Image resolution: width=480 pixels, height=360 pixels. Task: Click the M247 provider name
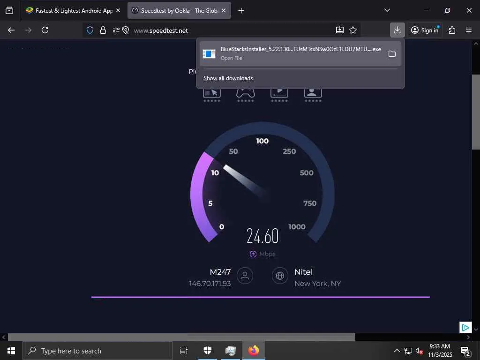pos(220,272)
